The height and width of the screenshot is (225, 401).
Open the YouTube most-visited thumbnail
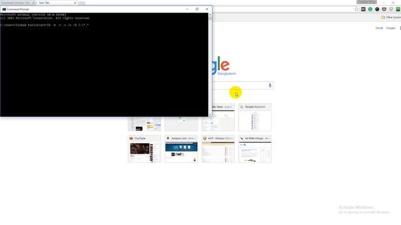click(144, 149)
